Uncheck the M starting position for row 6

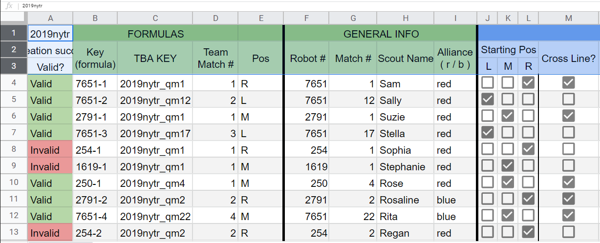[x=508, y=117]
